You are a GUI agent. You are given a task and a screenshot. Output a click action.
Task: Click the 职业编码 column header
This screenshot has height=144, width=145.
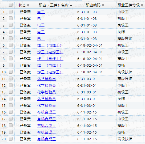[x=93, y=5]
